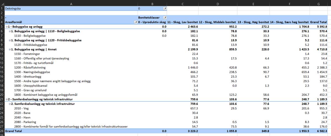331x136 pixels.
Task: Select row 14 header
Action: (2, 67)
